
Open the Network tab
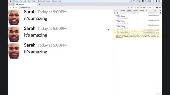pos(142,11)
